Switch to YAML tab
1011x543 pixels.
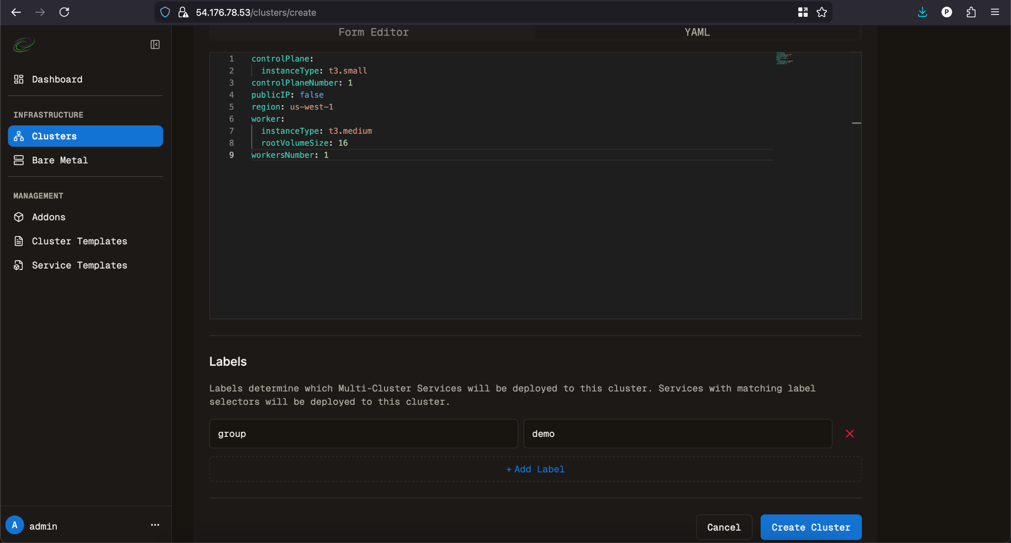697,32
